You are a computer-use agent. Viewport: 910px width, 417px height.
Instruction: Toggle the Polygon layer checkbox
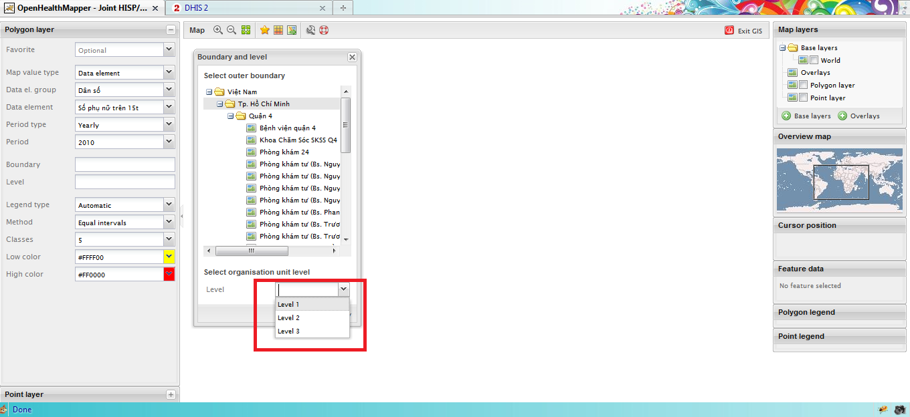tap(804, 85)
